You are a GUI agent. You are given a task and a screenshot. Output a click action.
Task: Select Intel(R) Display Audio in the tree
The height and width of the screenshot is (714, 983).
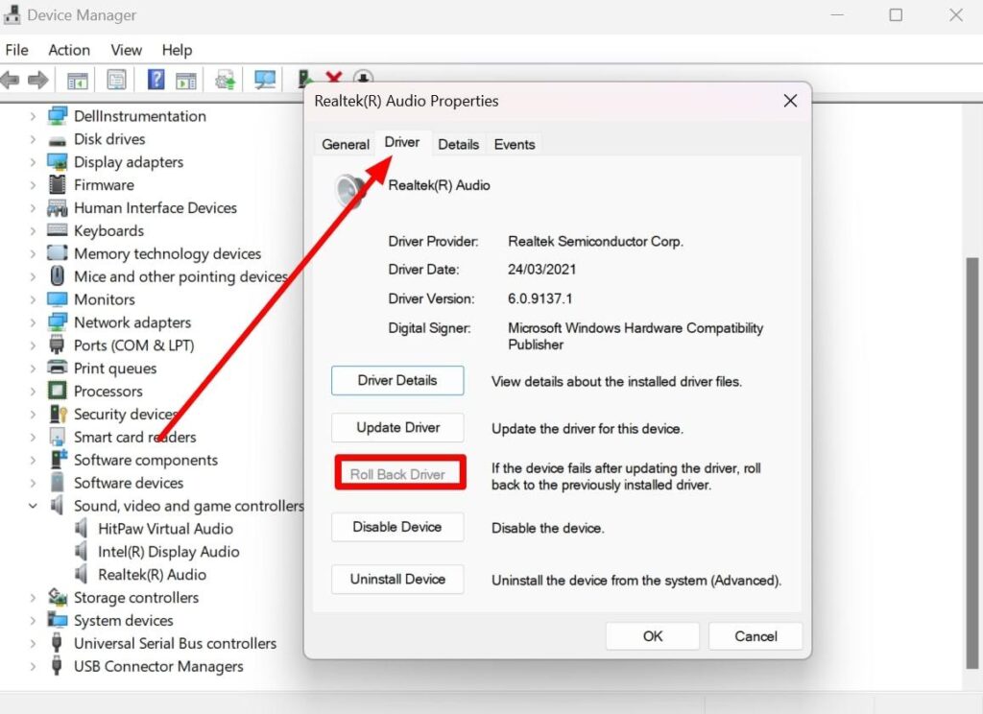coord(169,552)
